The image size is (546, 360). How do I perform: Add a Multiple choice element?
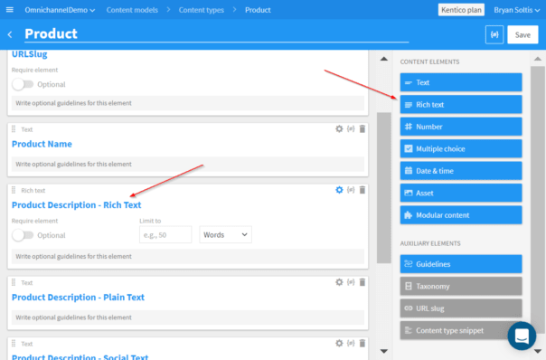tap(461, 149)
